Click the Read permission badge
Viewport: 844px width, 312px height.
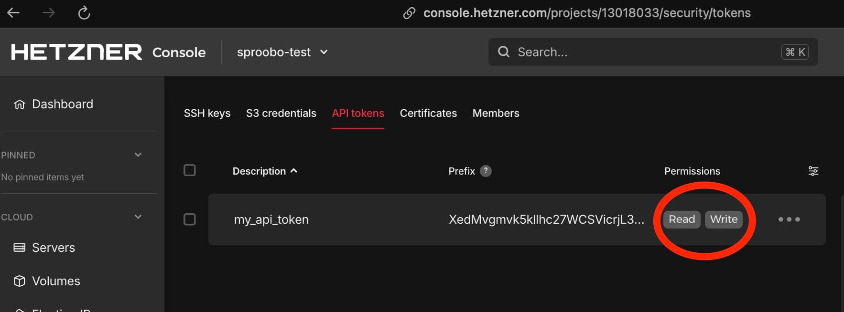[x=682, y=219]
